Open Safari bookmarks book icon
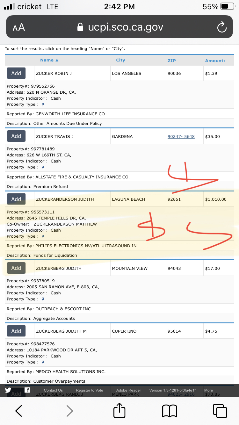 [x=170, y=411]
